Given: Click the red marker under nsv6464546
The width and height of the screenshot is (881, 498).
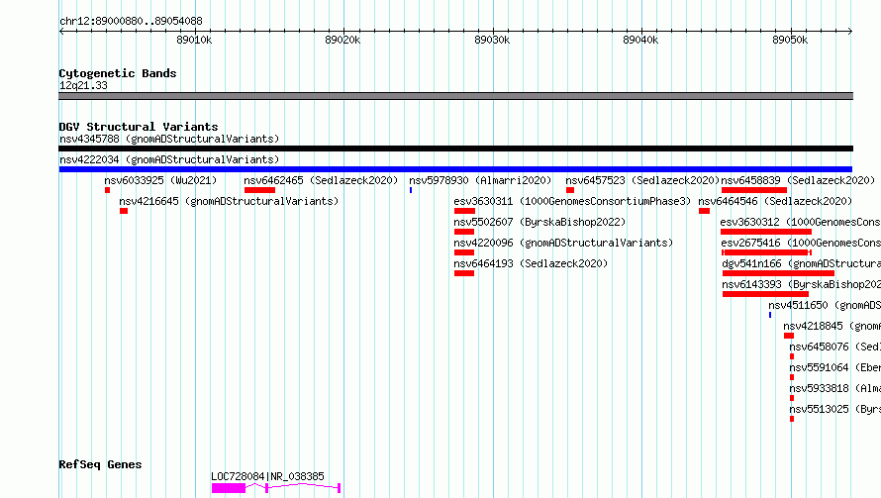Looking at the screenshot, I should (704, 211).
